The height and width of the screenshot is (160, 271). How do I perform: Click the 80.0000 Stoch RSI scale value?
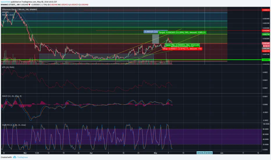[x=266, y=129]
